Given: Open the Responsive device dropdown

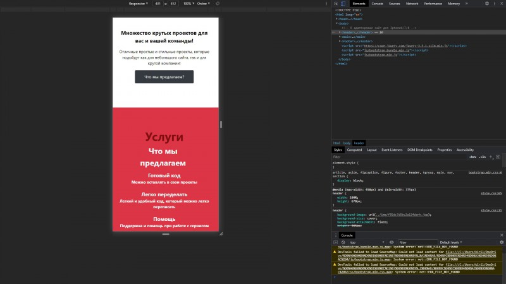Looking at the screenshot, I should pyautogui.click(x=138, y=4).
